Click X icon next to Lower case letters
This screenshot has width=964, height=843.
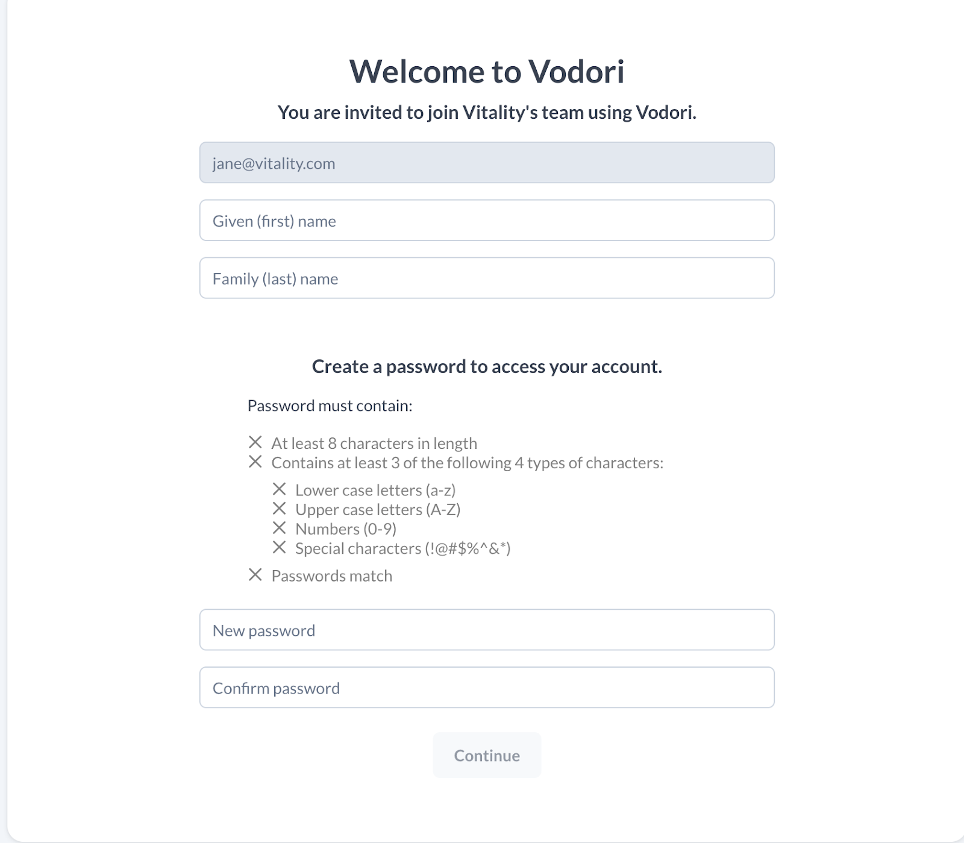point(279,489)
